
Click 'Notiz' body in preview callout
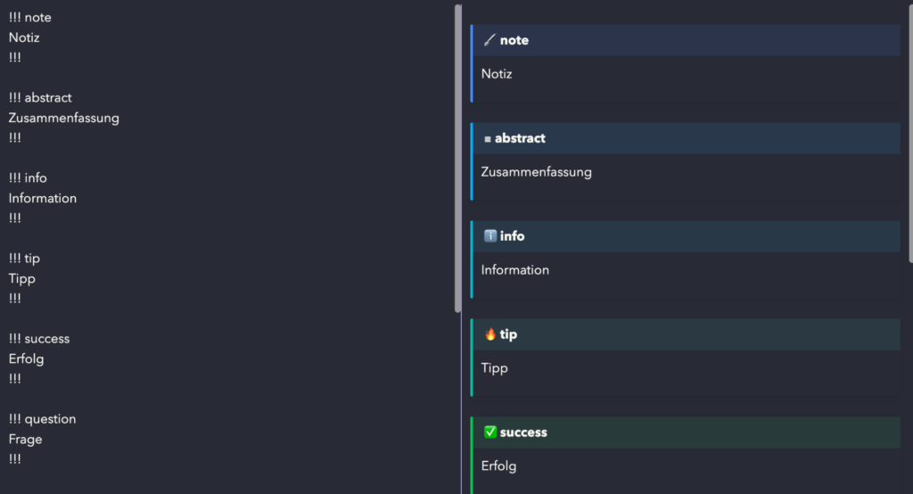(497, 74)
